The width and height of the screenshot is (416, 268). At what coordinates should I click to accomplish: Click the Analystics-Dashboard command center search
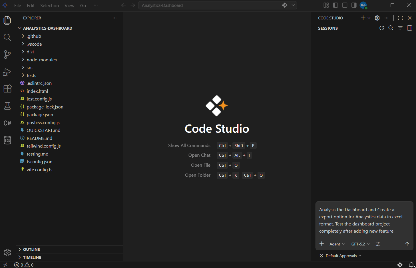(208, 5)
